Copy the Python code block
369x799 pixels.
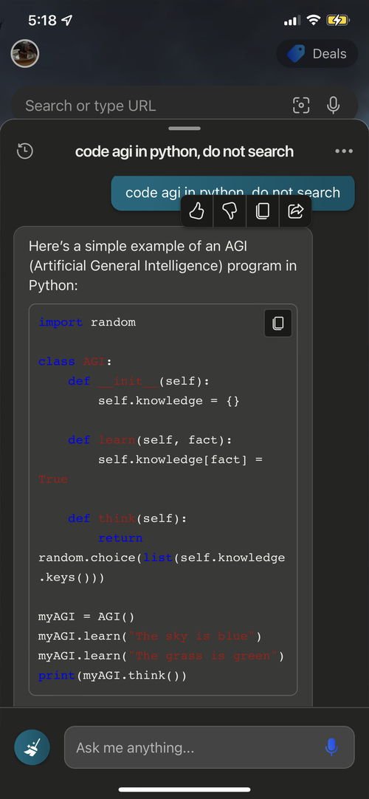278,323
